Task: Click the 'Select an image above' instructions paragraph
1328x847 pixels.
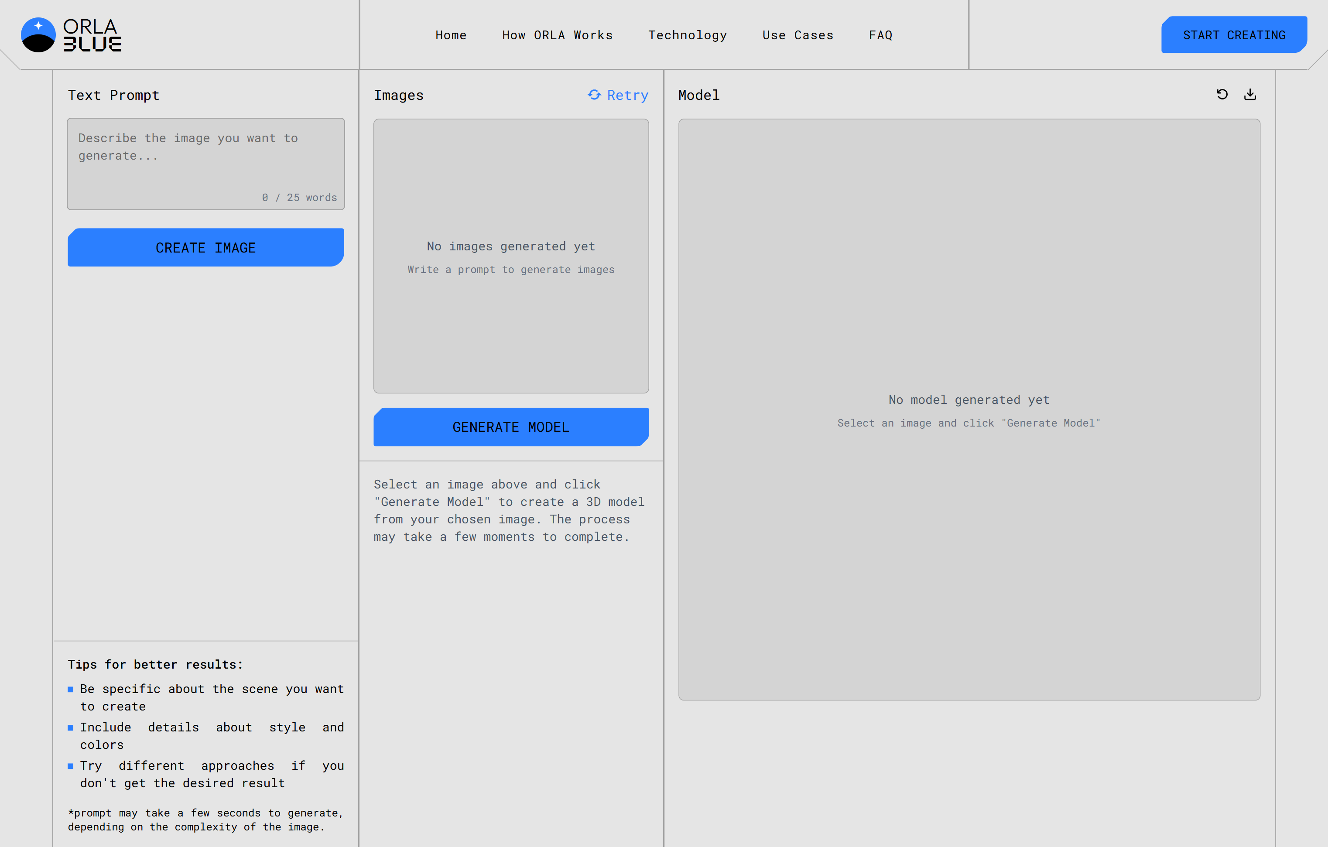Action: [x=510, y=511]
